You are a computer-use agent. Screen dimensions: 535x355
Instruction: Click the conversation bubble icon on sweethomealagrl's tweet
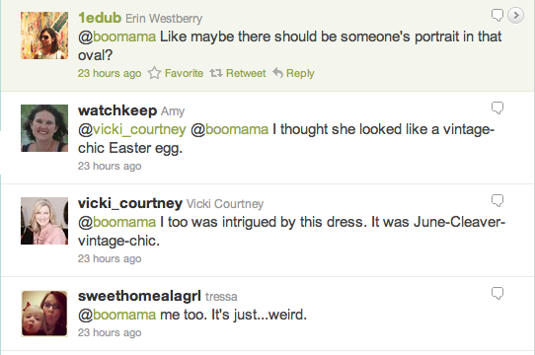497,293
